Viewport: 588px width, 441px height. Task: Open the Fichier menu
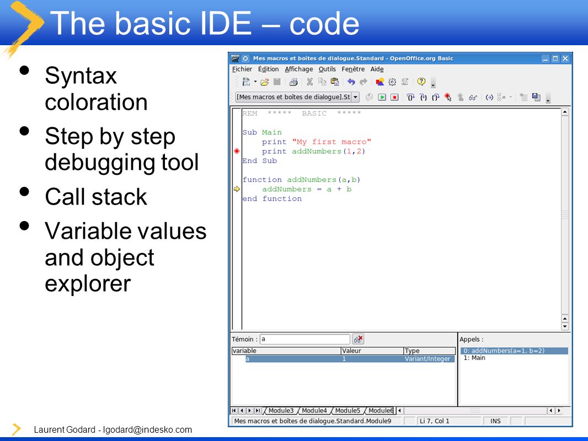[x=242, y=69]
